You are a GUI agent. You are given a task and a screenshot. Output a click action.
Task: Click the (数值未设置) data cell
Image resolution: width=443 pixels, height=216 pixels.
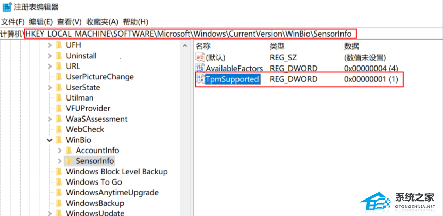pos(365,58)
